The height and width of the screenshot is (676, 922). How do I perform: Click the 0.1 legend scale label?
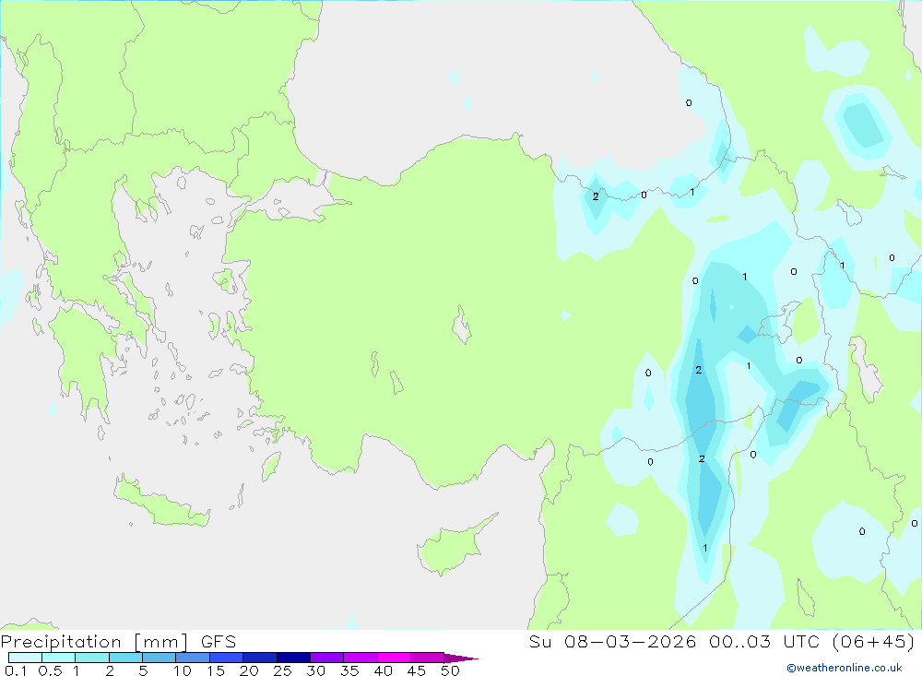pyautogui.click(x=16, y=670)
